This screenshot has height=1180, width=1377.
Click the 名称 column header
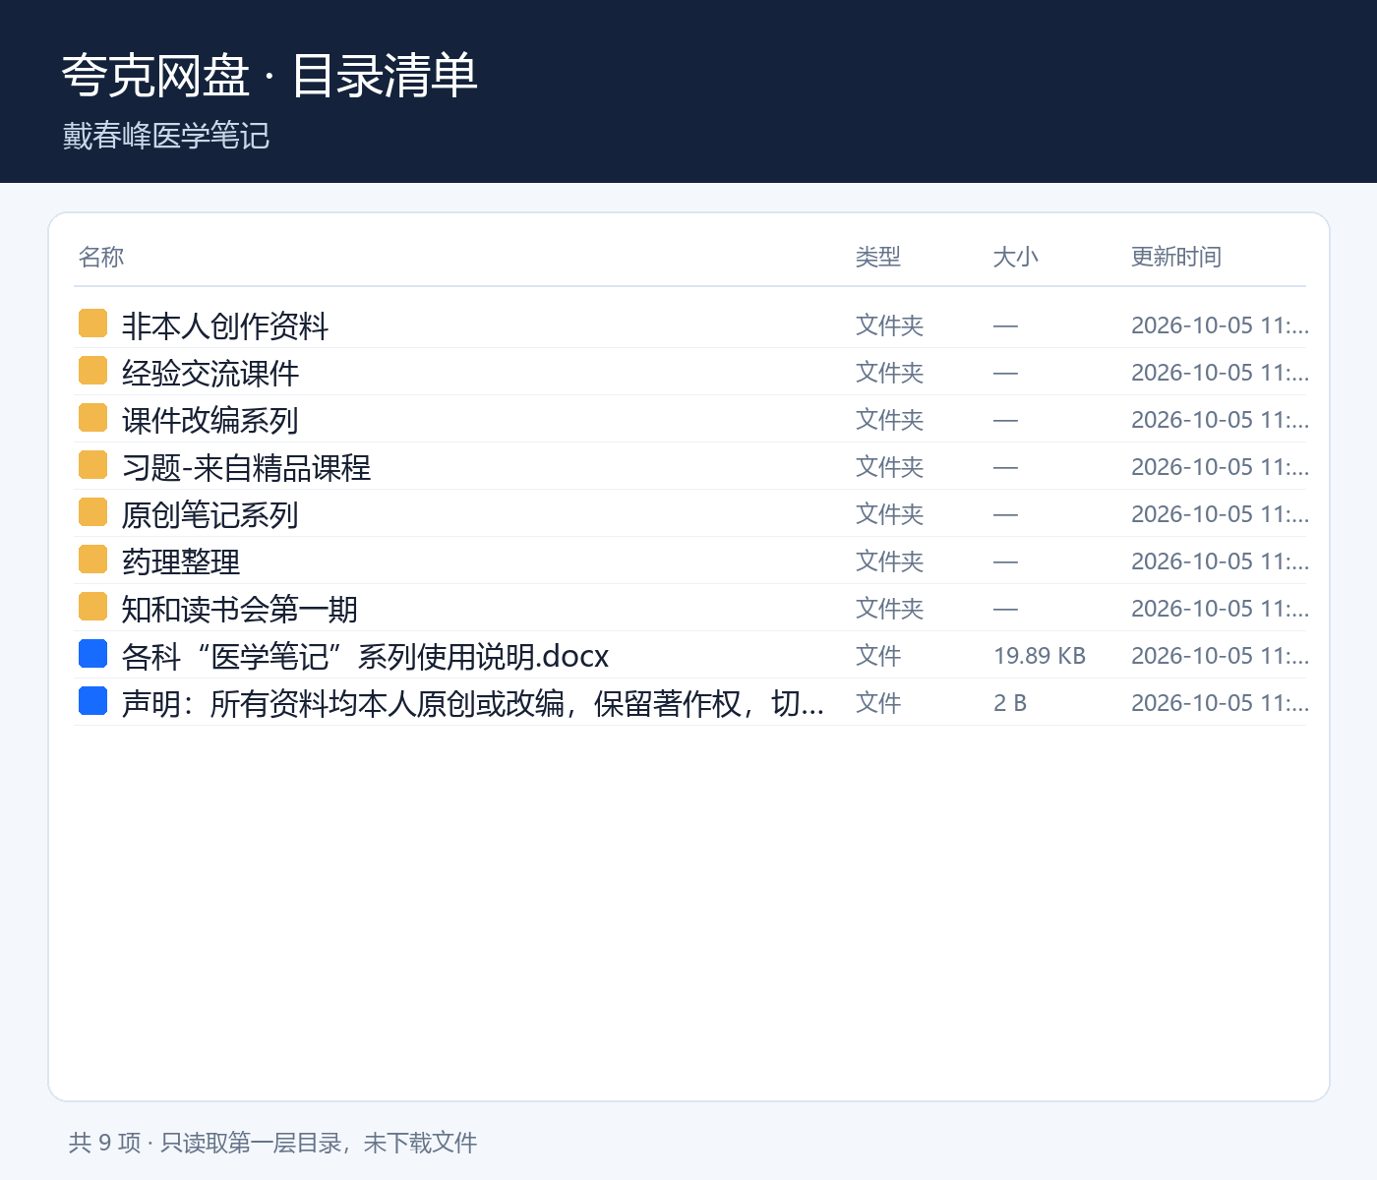coord(101,257)
